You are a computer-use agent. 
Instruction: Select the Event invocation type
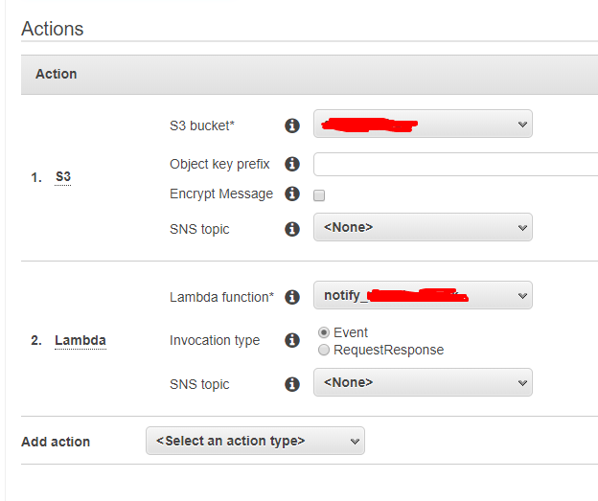(x=324, y=332)
